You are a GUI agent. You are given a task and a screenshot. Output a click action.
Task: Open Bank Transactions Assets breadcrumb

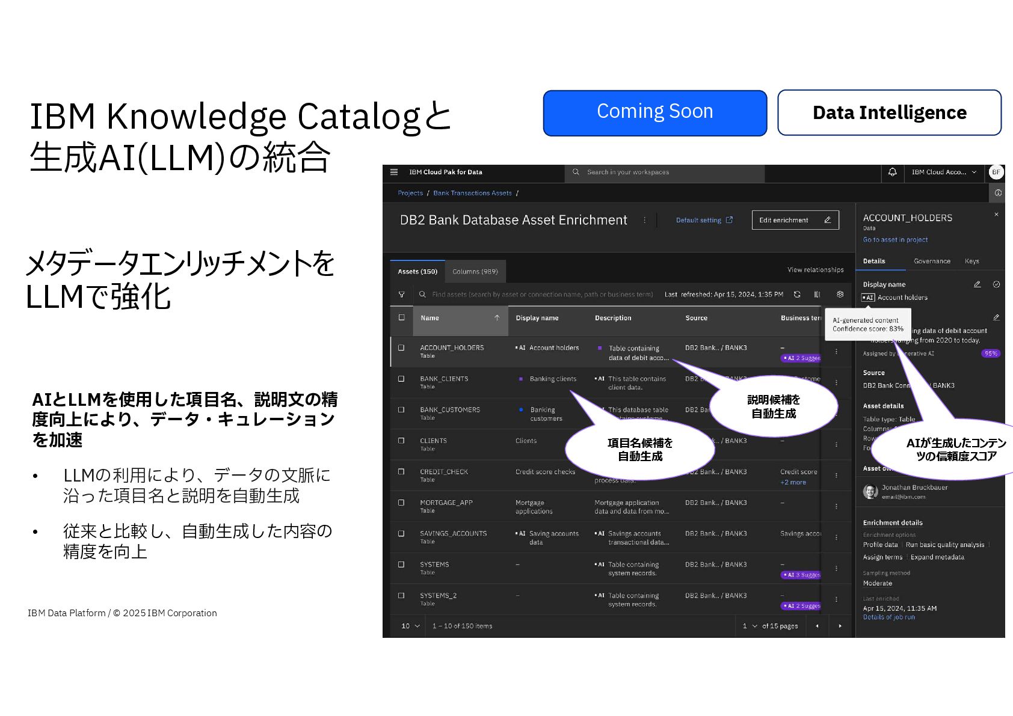click(472, 194)
